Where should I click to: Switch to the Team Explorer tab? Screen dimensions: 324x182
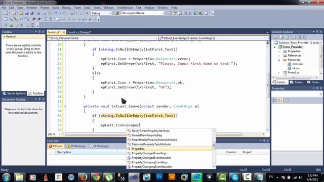click(x=297, y=82)
